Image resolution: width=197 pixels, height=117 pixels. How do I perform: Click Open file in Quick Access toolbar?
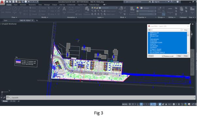click(10, 2)
